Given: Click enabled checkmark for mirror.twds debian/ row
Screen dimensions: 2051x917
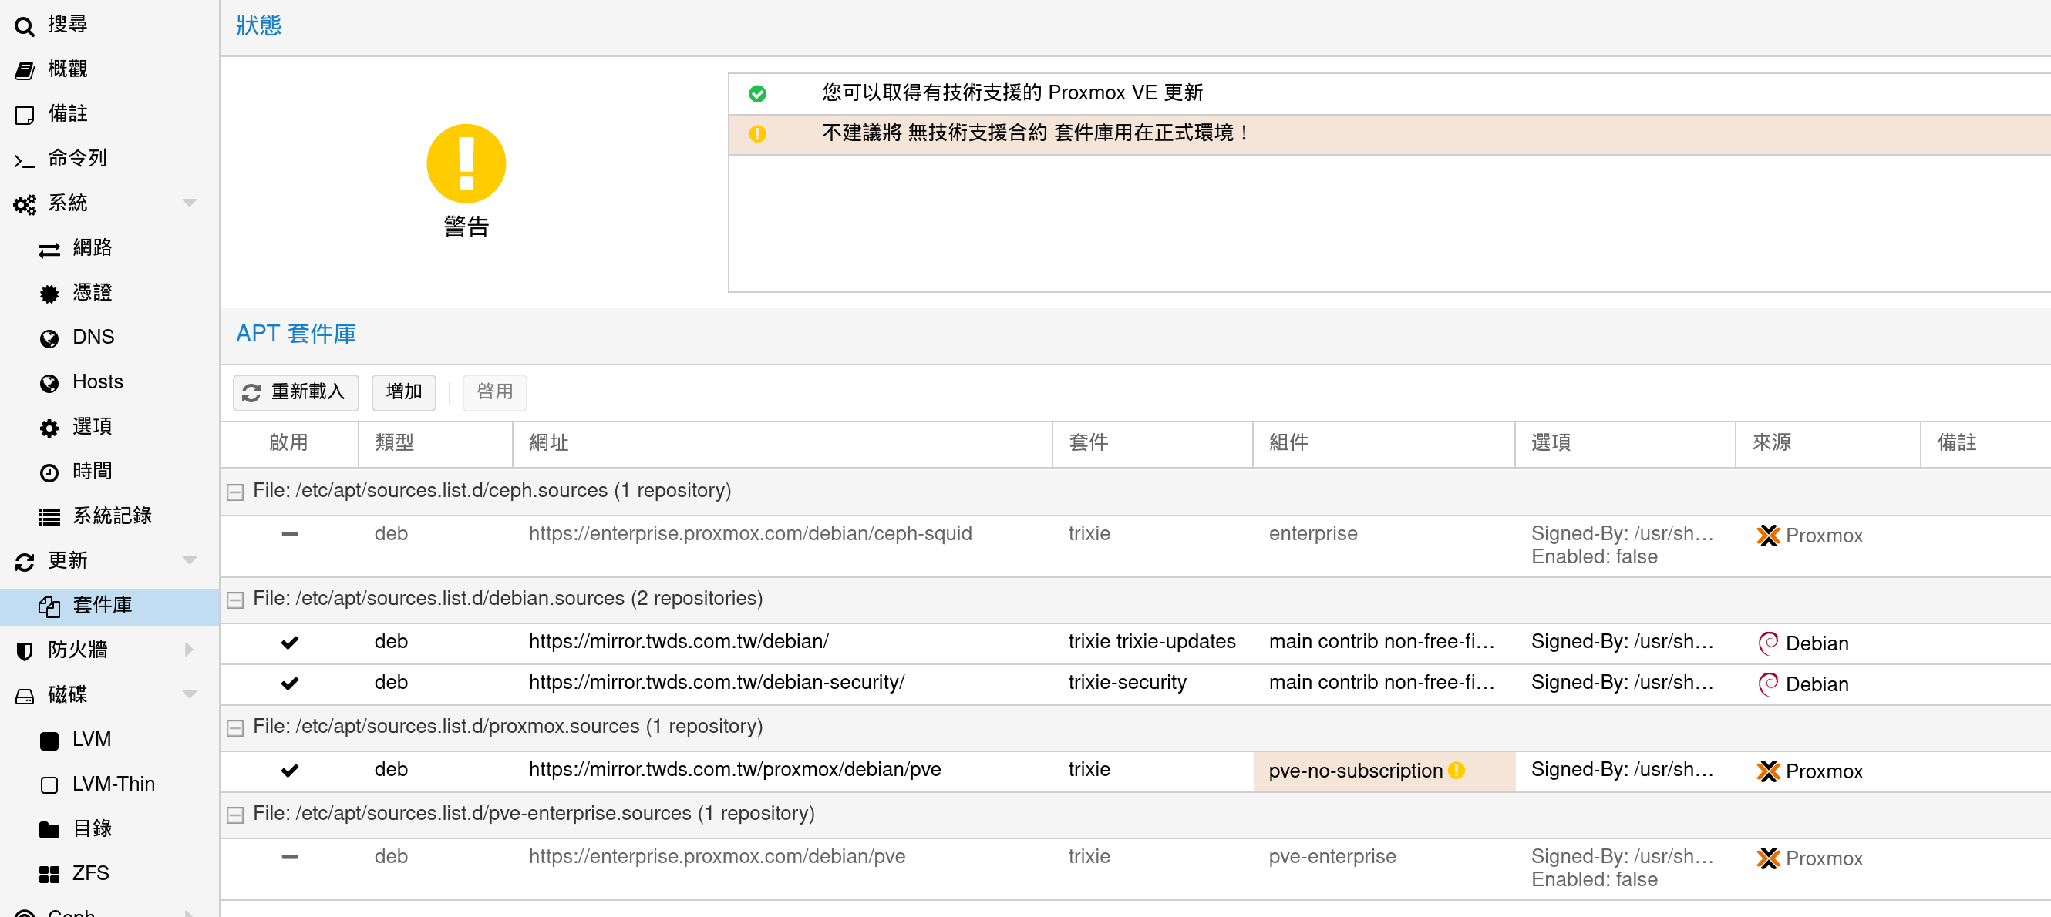Looking at the screenshot, I should coord(290,643).
